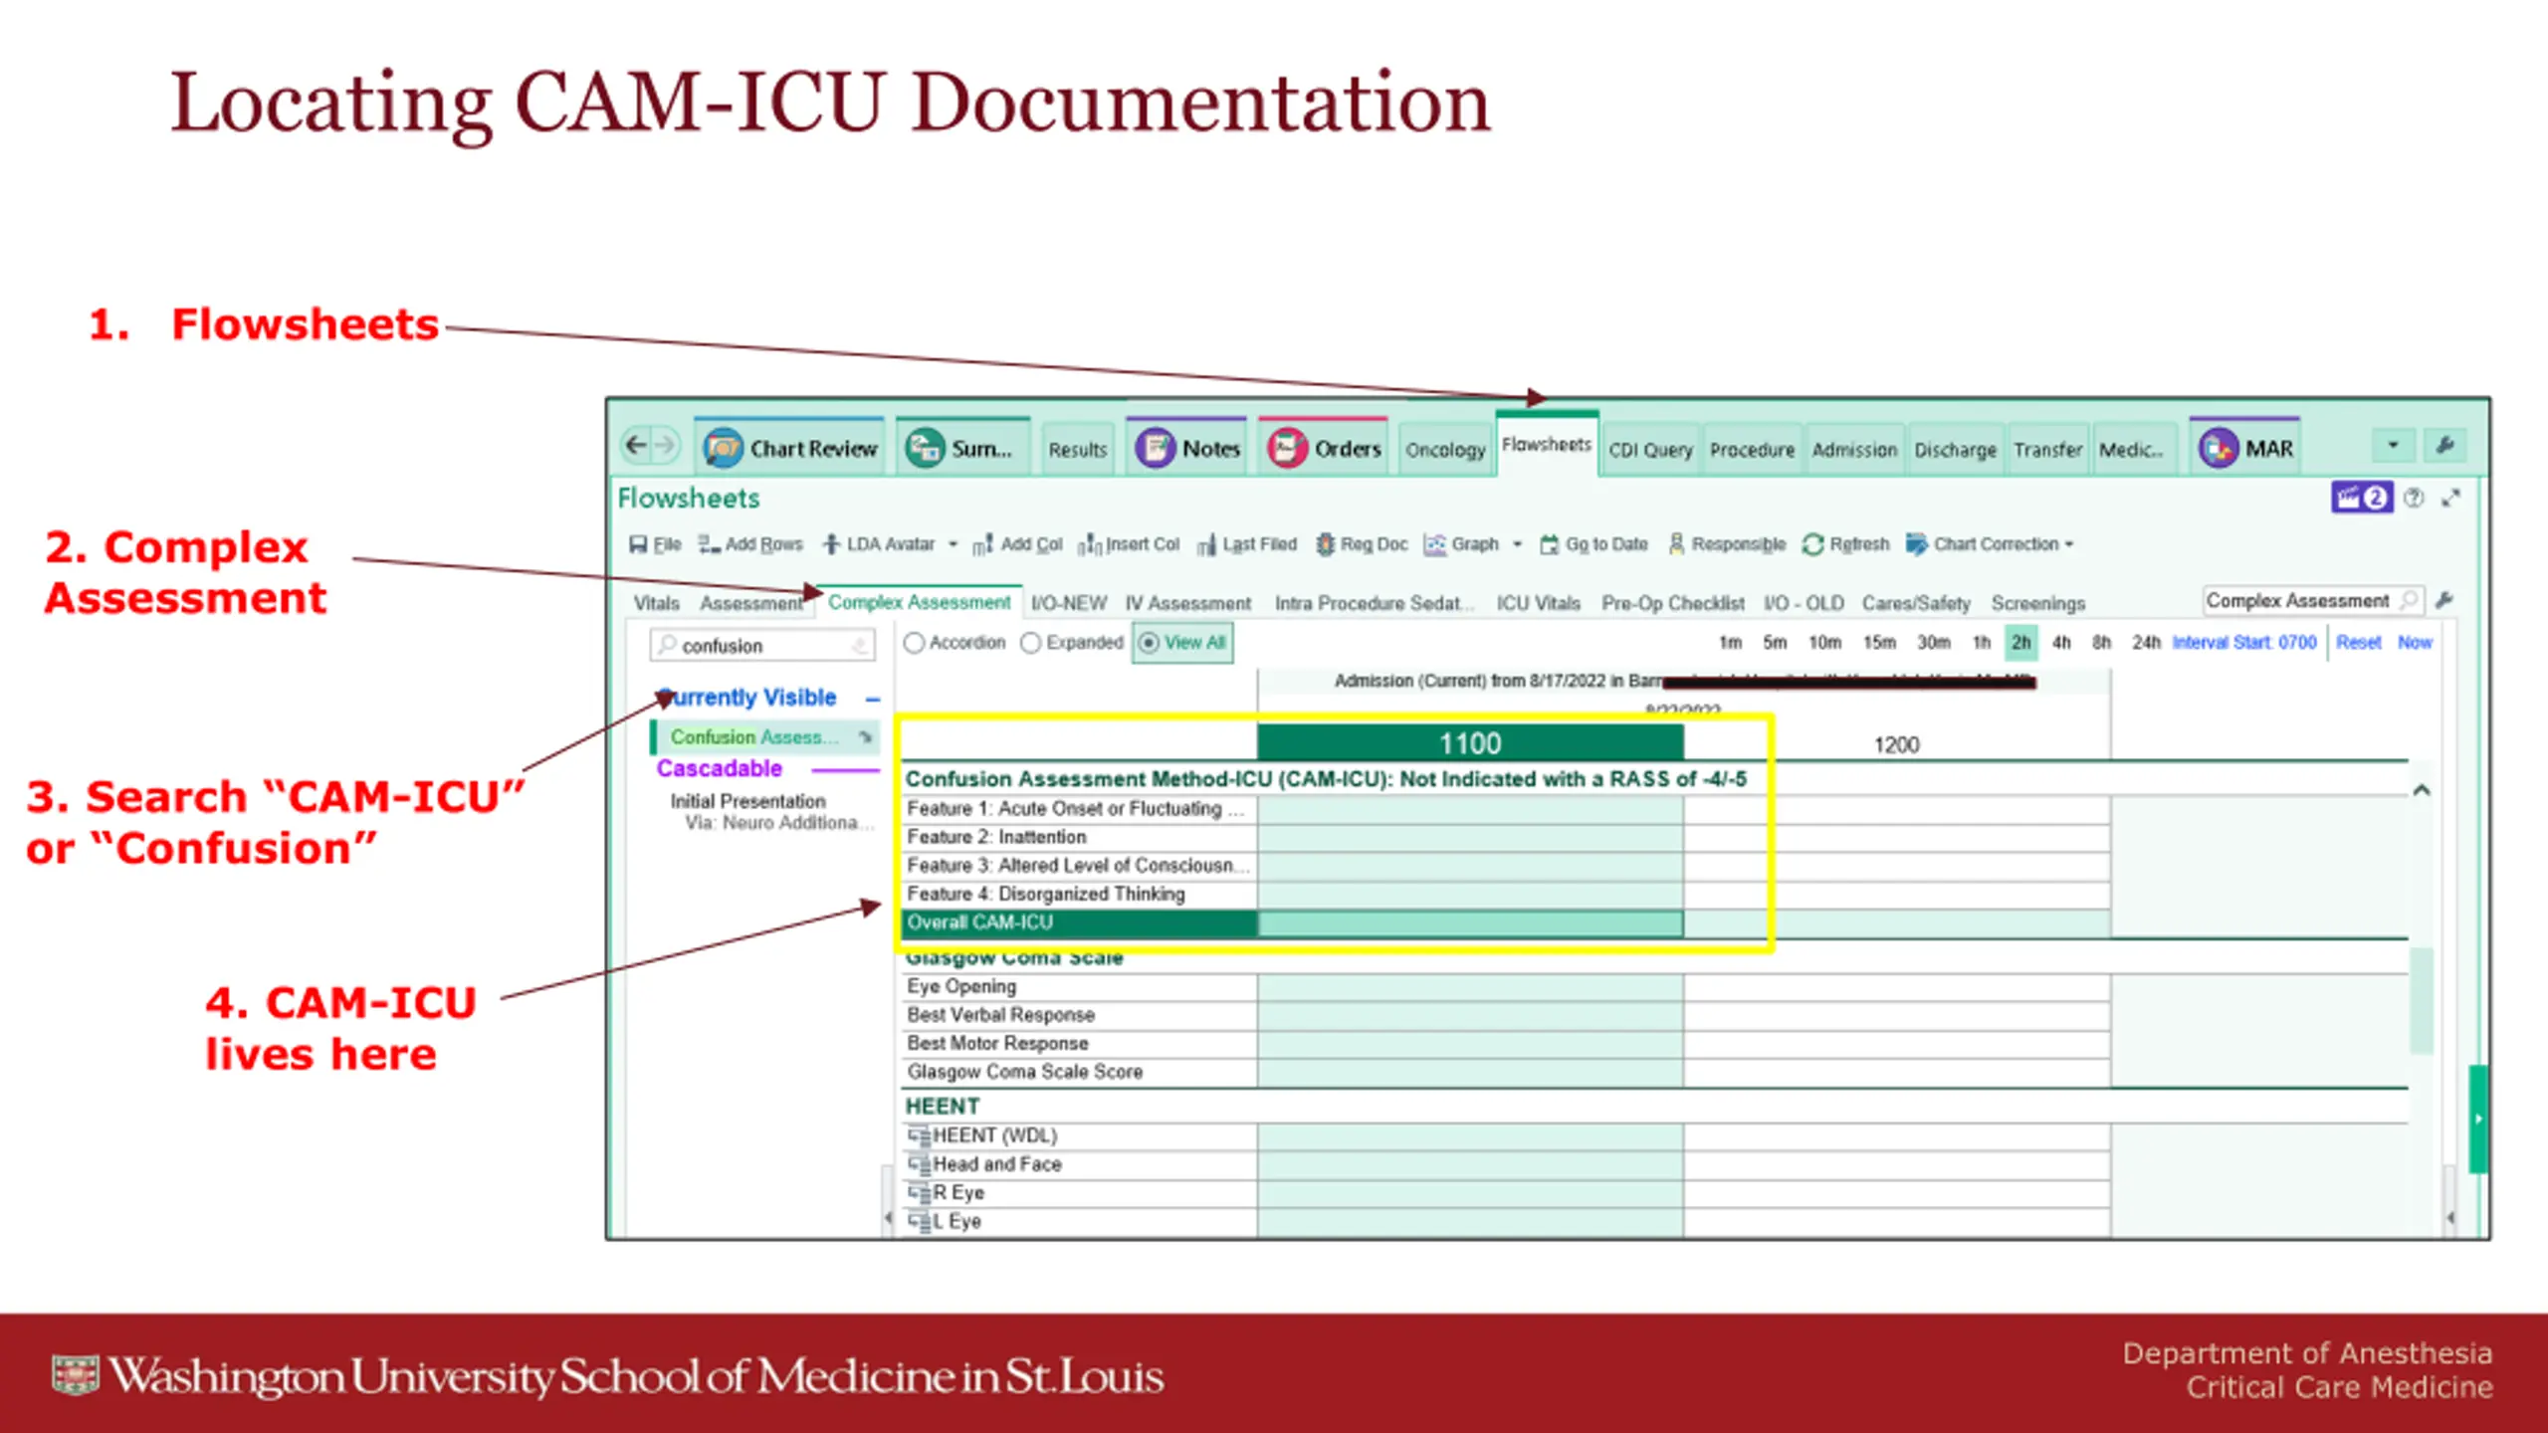The width and height of the screenshot is (2548, 1433).
Task: Click the HEENT (WDL) cascade row icon
Action: (x=918, y=1135)
